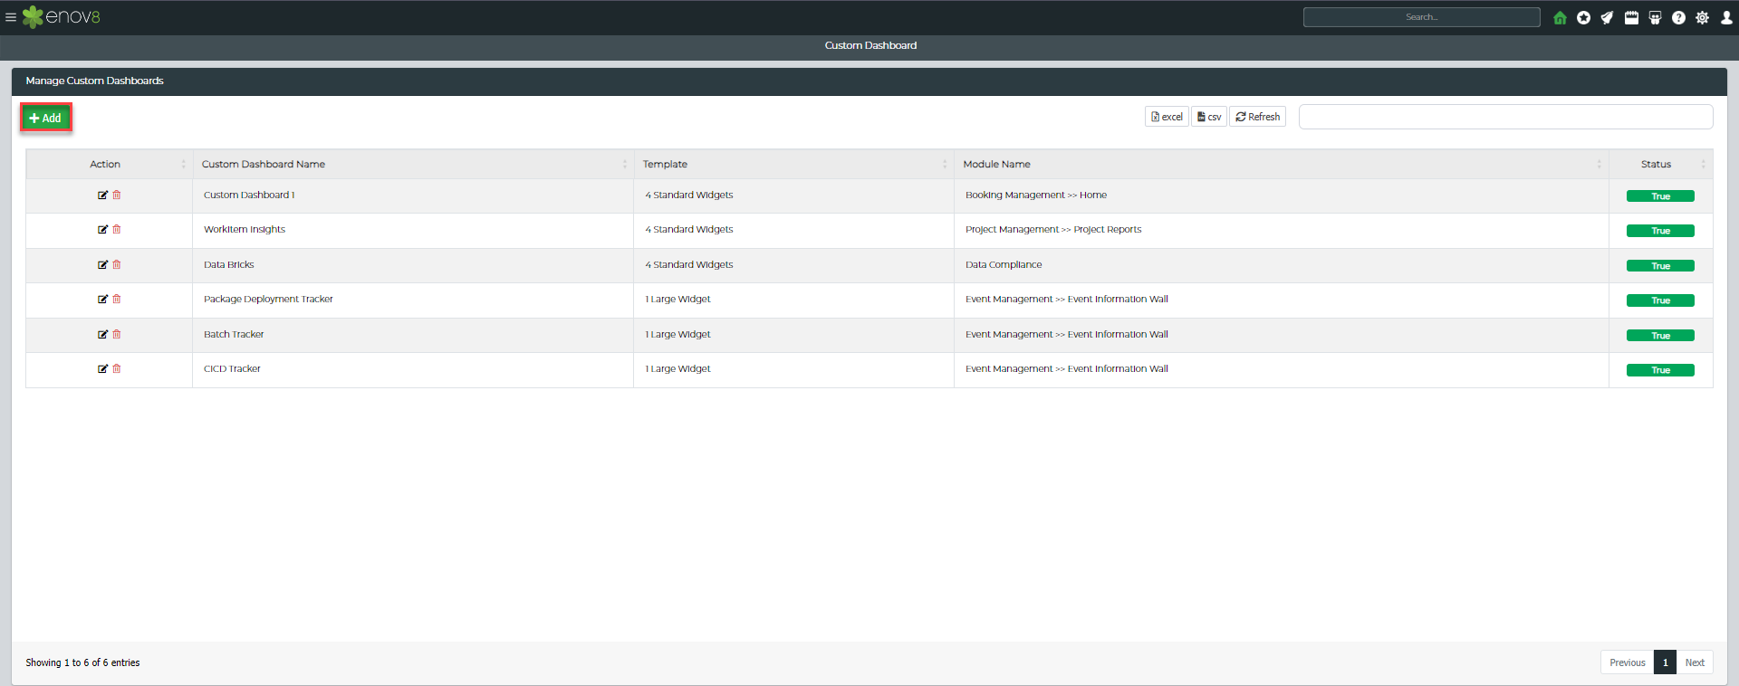Click the presentation board icon in the top bar
Screen dimensions: 1739x686
tap(1655, 17)
